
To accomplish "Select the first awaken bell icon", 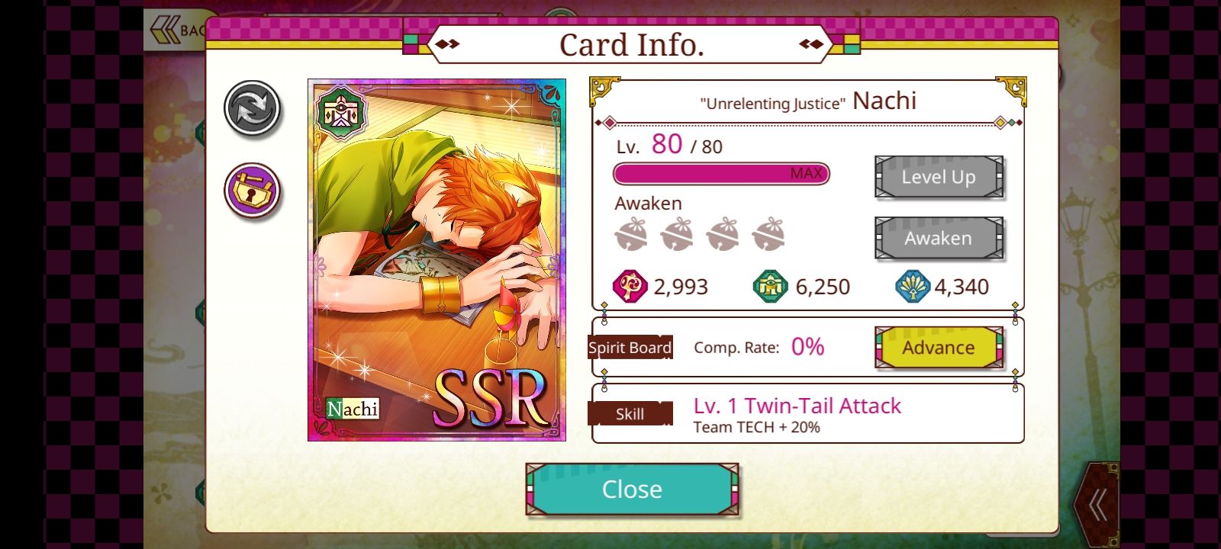I will tap(631, 234).
